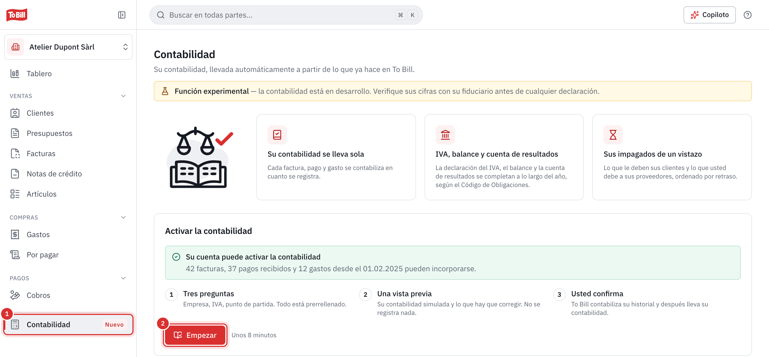Click the IVA, balance y cuenta de resultados heading
Screen dimensions: 769x357
(x=496, y=154)
